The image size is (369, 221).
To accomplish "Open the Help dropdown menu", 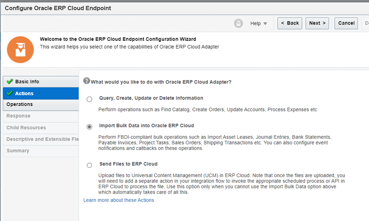I will (258, 23).
